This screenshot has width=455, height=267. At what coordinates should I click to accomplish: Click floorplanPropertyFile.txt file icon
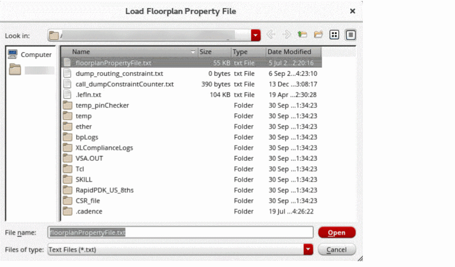pos(67,63)
